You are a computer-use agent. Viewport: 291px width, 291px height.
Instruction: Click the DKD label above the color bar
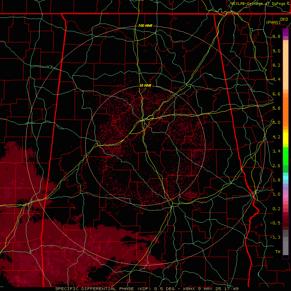tap(284, 19)
